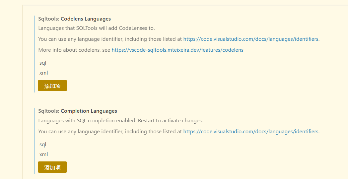Select the sql item in Completion Languages list
The image size is (348, 179).
43,145
